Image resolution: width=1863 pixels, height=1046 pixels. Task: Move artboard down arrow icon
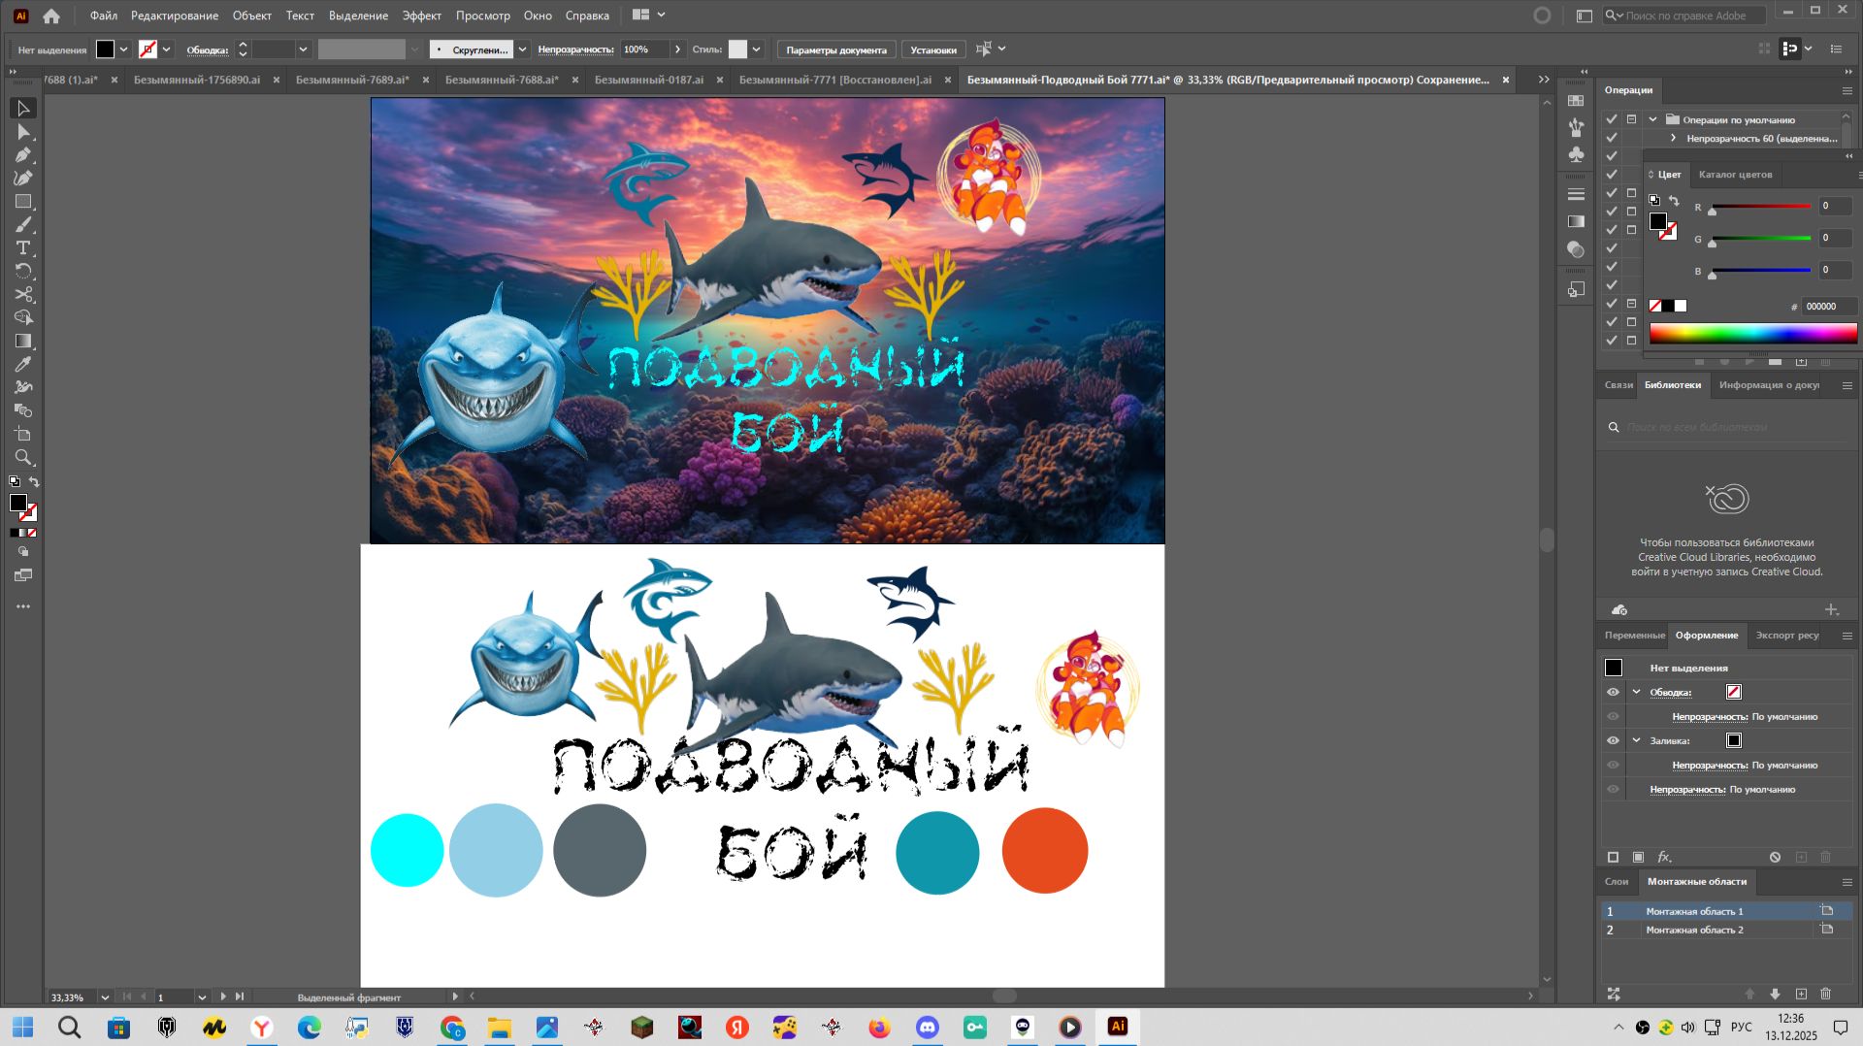(x=1775, y=995)
